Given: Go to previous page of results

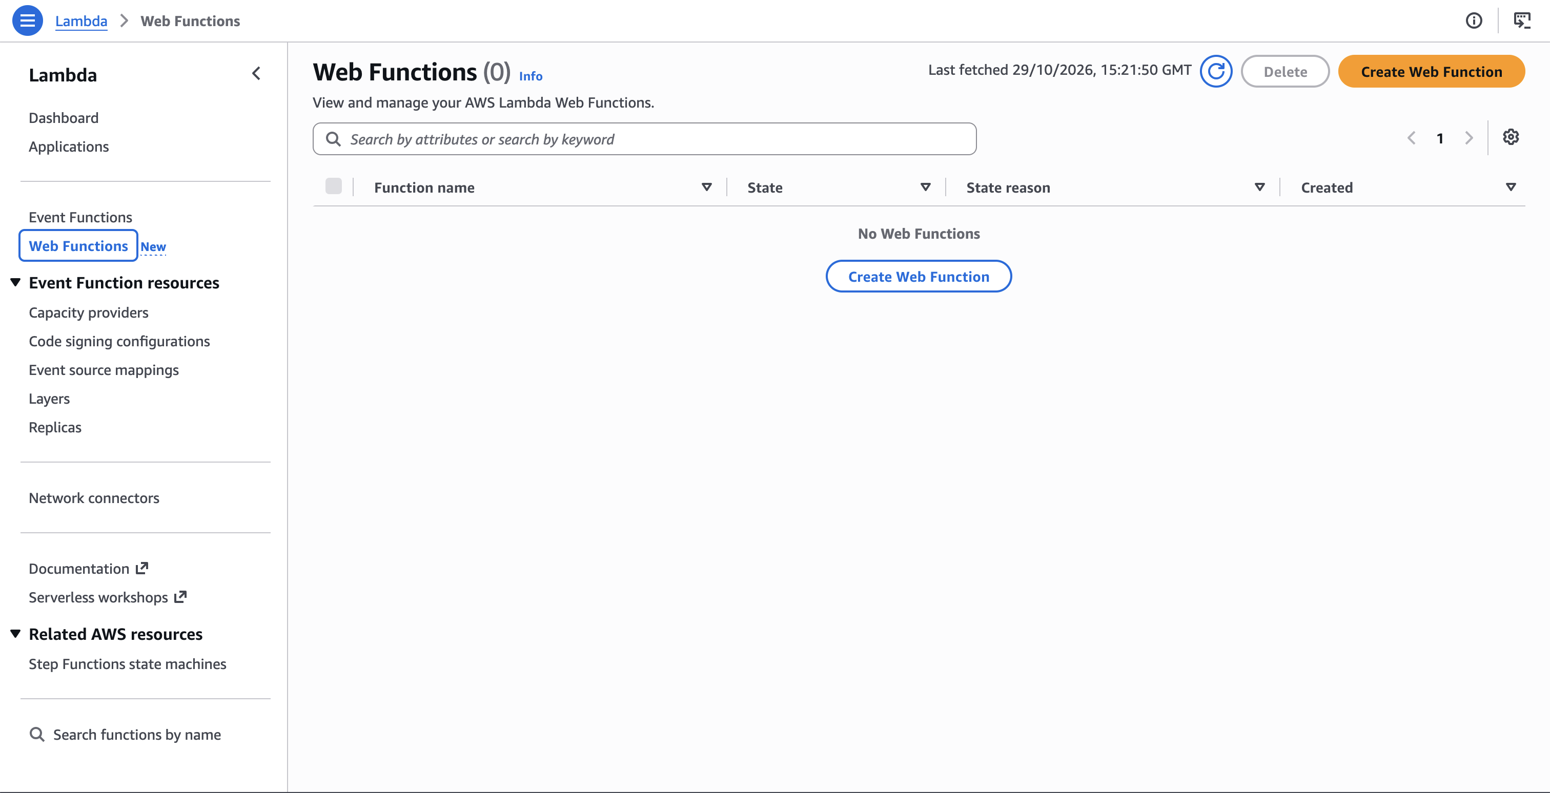Looking at the screenshot, I should click(1411, 138).
